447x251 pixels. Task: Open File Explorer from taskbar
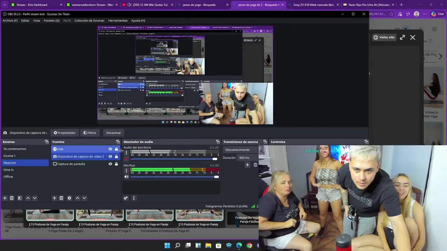pos(208,245)
